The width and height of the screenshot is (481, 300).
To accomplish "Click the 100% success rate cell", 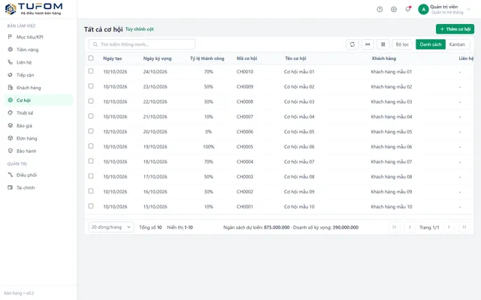I will (209, 147).
